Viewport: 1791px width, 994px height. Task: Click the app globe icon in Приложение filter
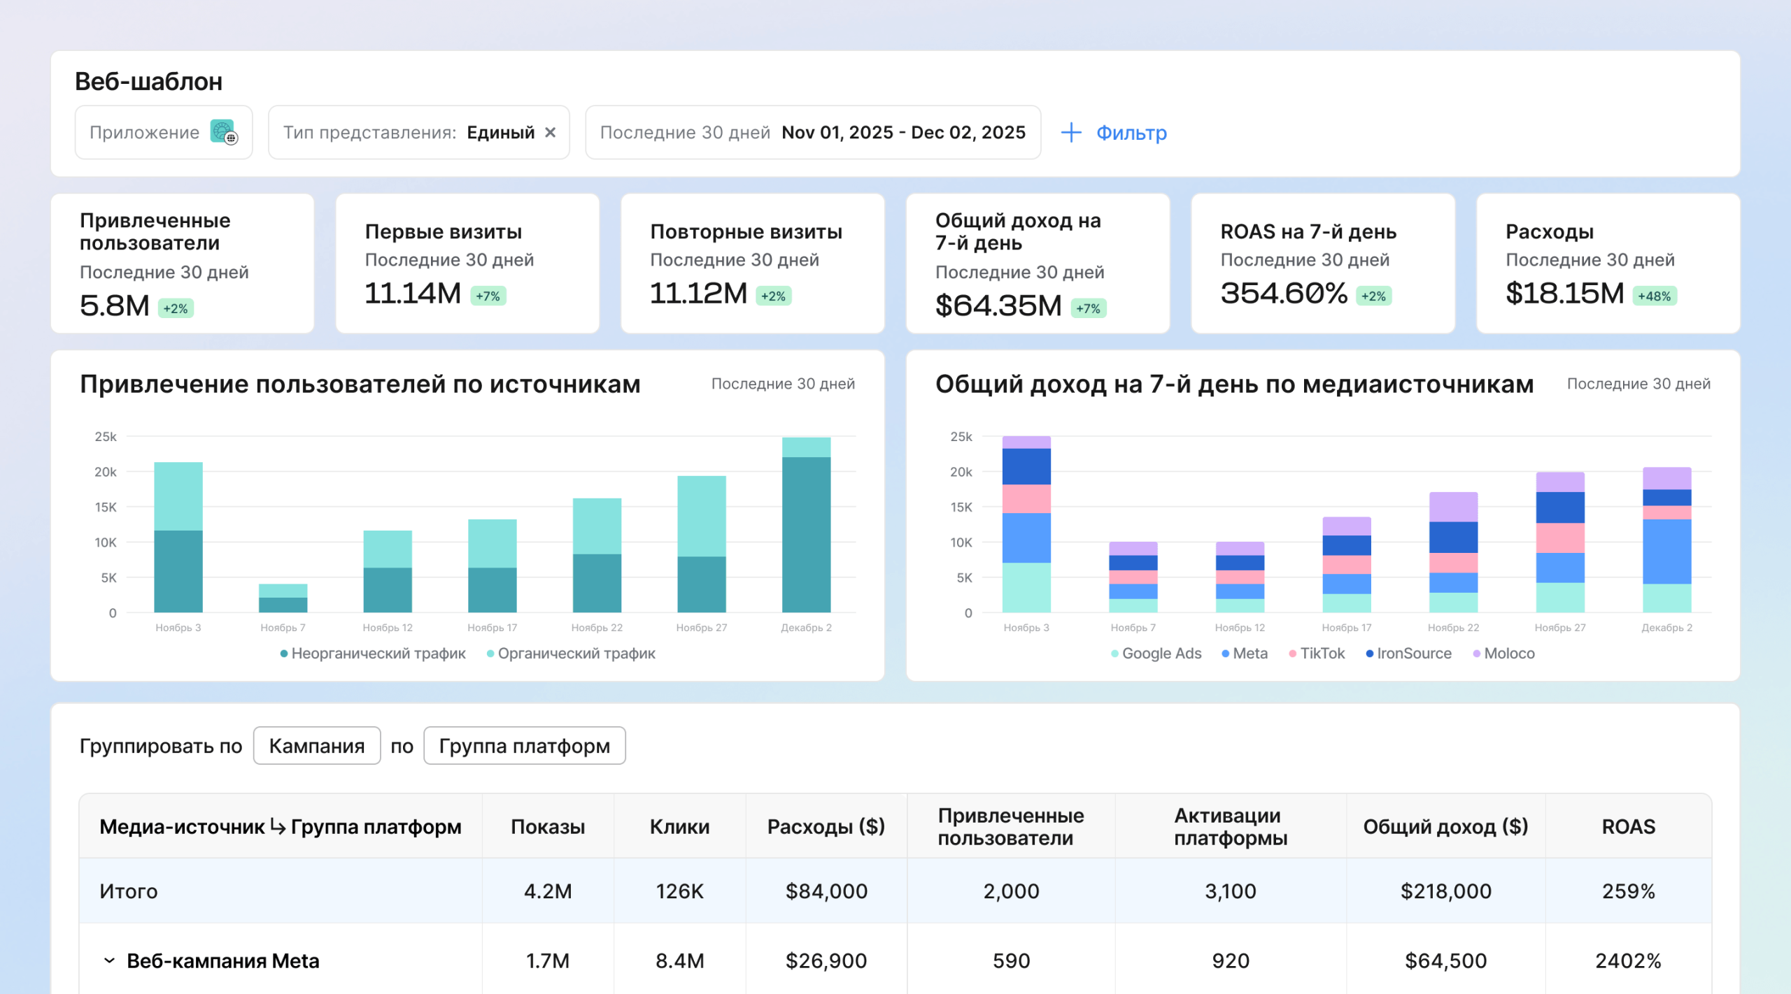[224, 132]
